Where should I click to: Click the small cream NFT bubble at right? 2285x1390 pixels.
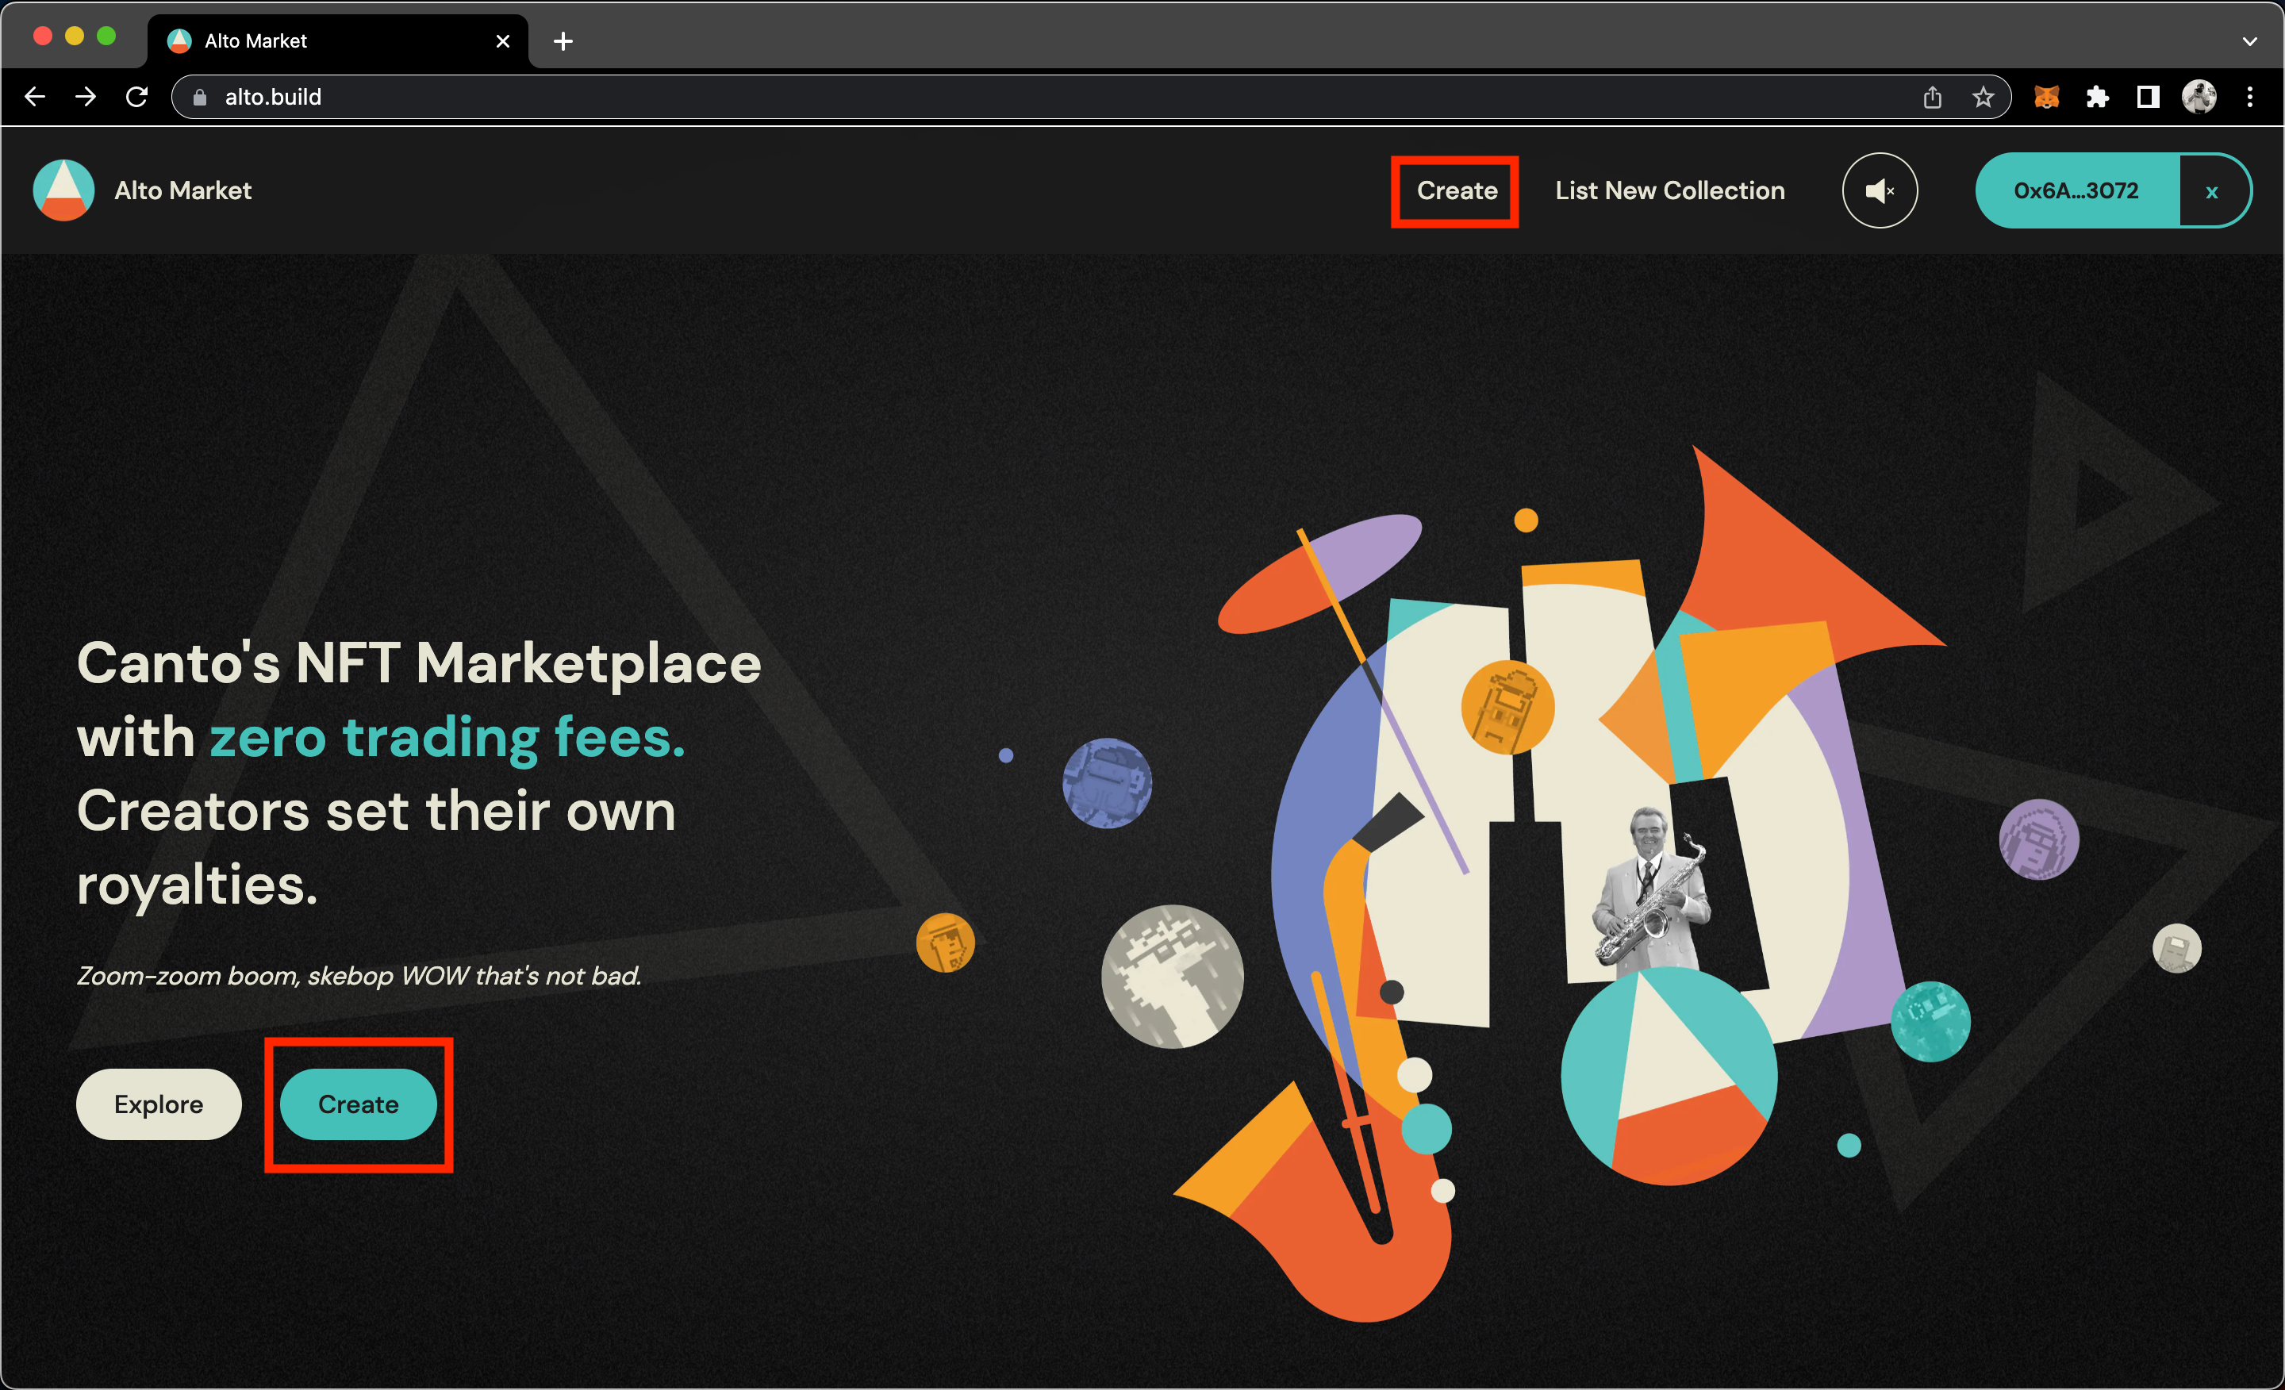pyautogui.click(x=2176, y=947)
